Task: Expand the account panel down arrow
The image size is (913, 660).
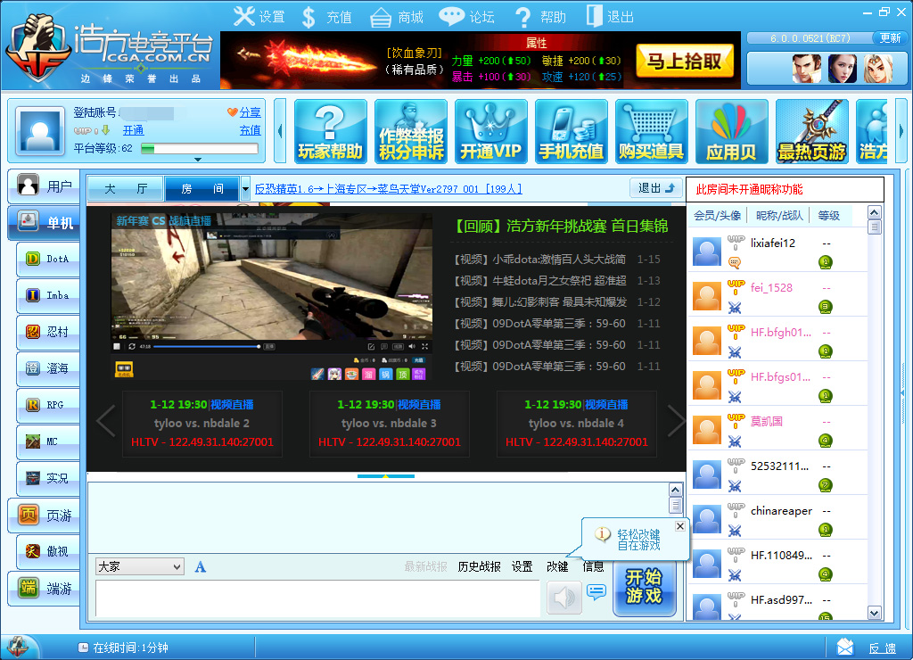Action: pos(198,160)
